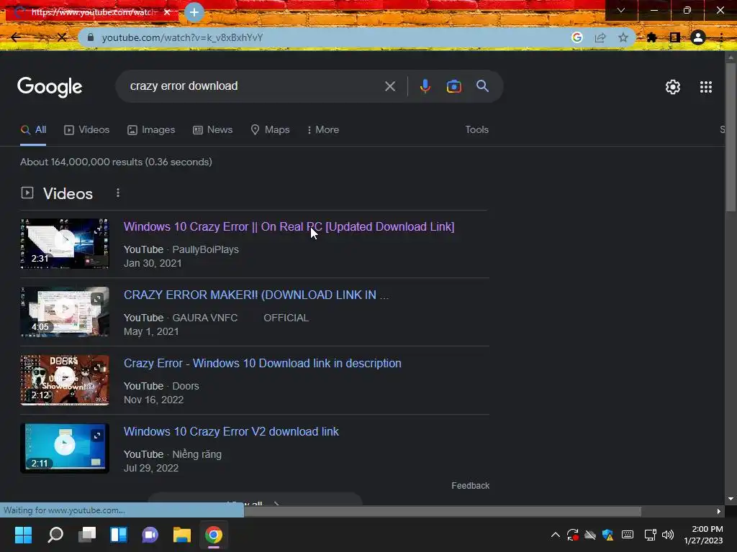Expand the More search filters menu

click(323, 130)
